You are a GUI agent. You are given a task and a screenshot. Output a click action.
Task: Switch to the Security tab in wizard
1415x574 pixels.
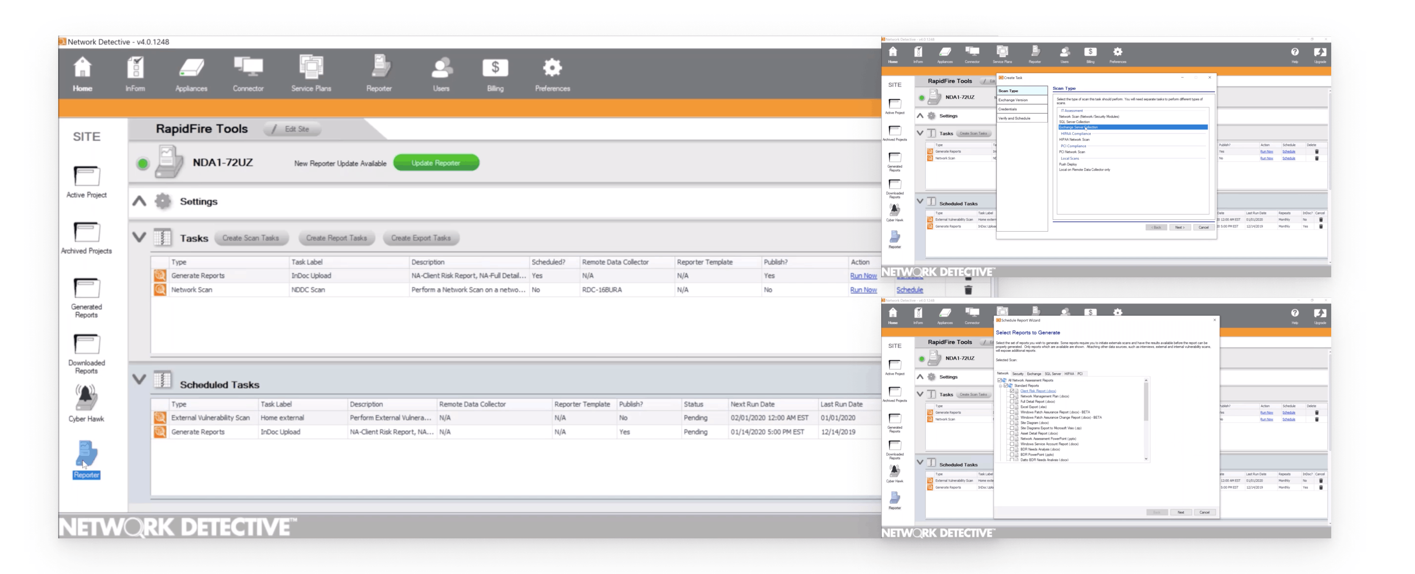pyautogui.click(x=1017, y=374)
